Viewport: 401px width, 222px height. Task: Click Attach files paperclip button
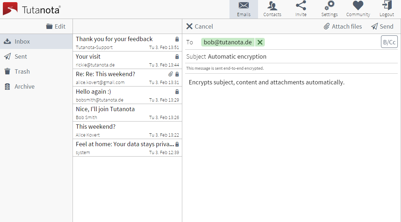point(343,26)
